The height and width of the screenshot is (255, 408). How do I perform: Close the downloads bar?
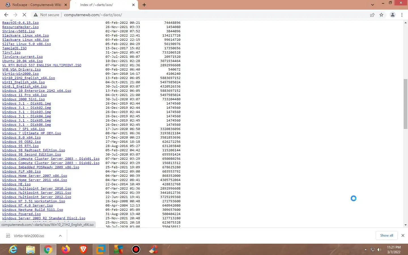point(403,235)
